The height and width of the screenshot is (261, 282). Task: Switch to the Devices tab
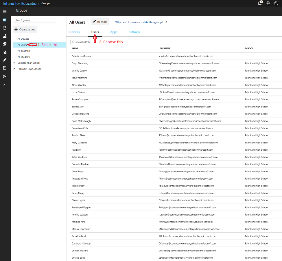pyautogui.click(x=75, y=32)
